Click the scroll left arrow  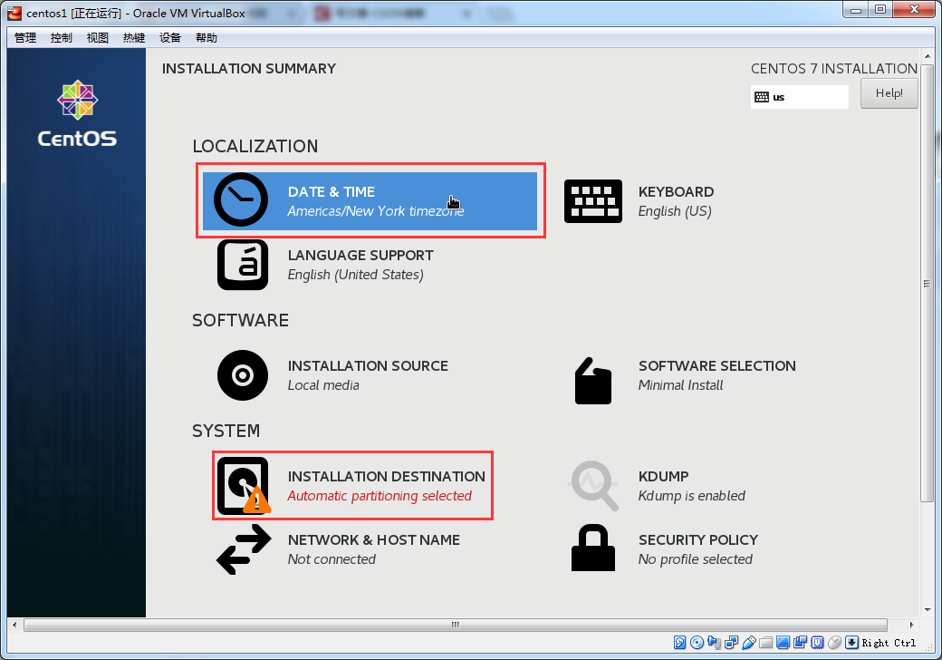[14, 625]
